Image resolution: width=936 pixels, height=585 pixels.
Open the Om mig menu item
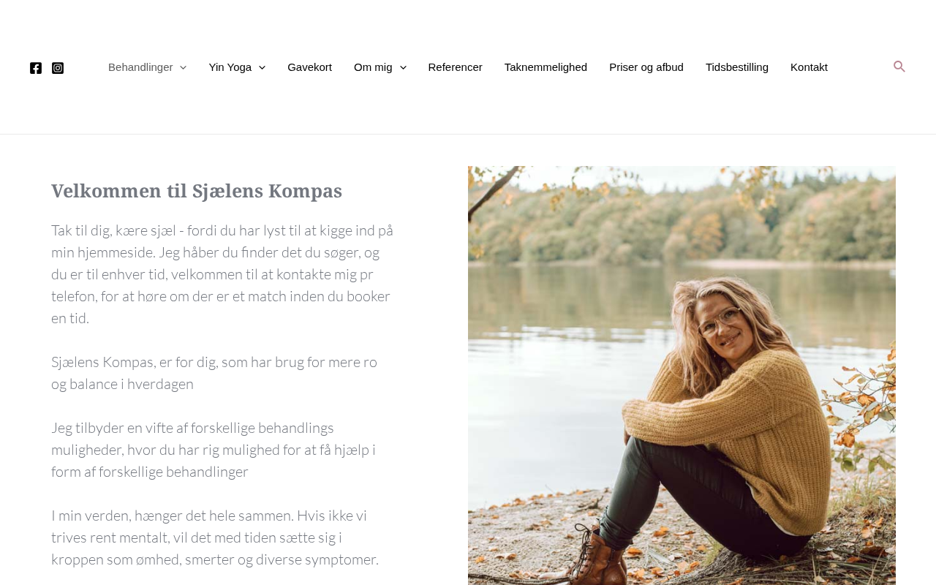(x=373, y=67)
